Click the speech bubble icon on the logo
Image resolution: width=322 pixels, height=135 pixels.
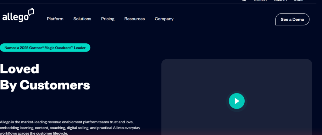pos(31,12)
